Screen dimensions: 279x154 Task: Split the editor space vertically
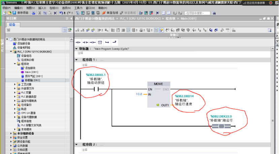pos(169,13)
